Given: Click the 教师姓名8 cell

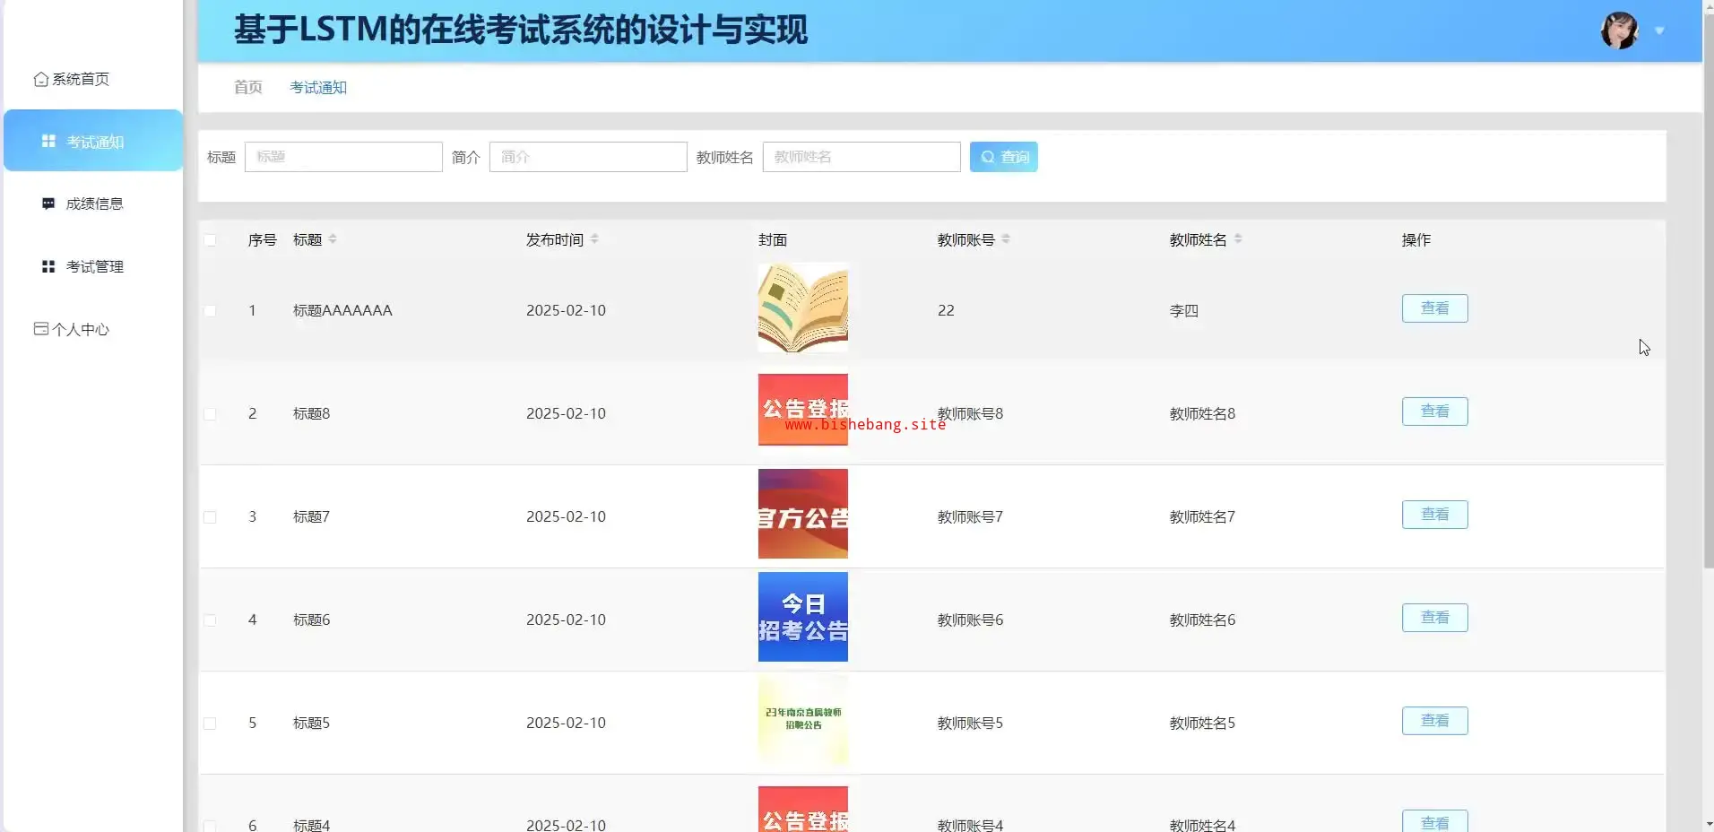Looking at the screenshot, I should (x=1202, y=413).
